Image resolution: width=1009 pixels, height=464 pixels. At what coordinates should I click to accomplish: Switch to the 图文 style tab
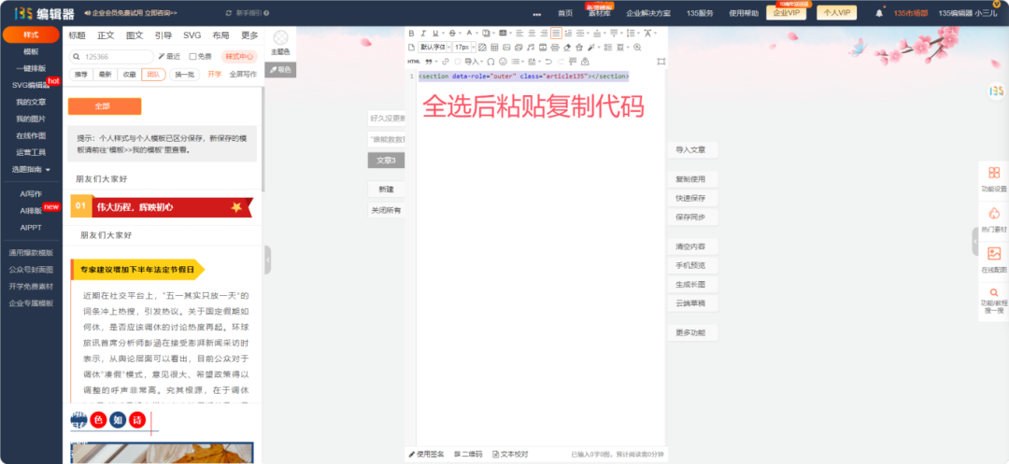tap(135, 35)
